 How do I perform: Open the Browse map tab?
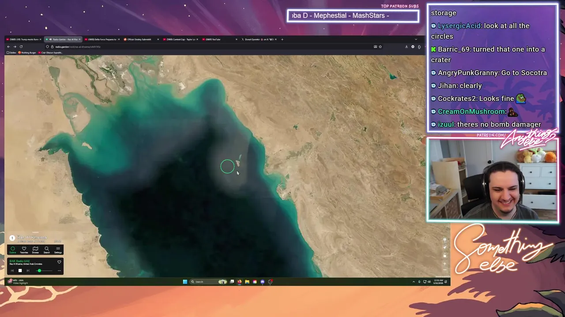coord(35,250)
